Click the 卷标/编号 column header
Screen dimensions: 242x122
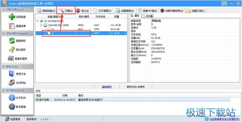[x=84, y=17]
